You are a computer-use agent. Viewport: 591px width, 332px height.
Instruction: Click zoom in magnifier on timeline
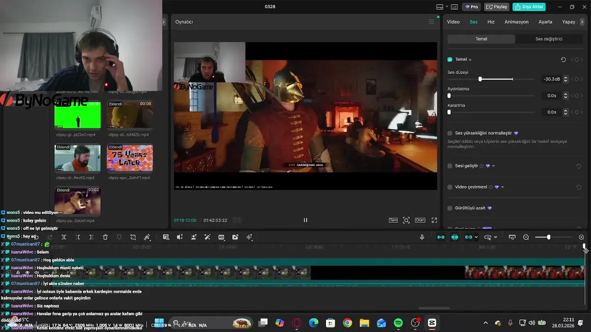pos(581,237)
